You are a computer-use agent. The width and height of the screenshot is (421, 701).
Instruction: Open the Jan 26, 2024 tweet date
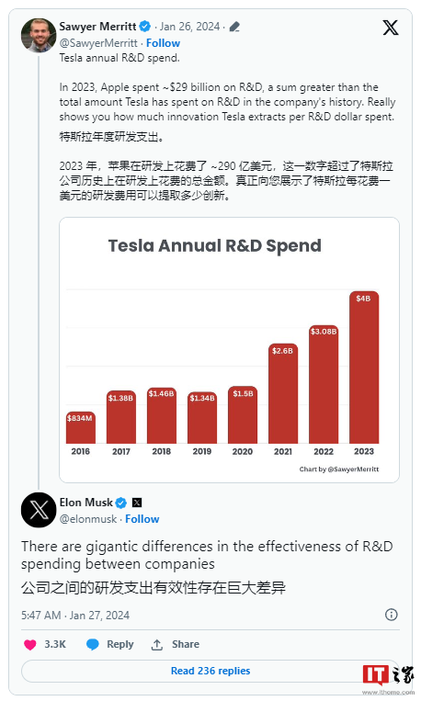(189, 27)
